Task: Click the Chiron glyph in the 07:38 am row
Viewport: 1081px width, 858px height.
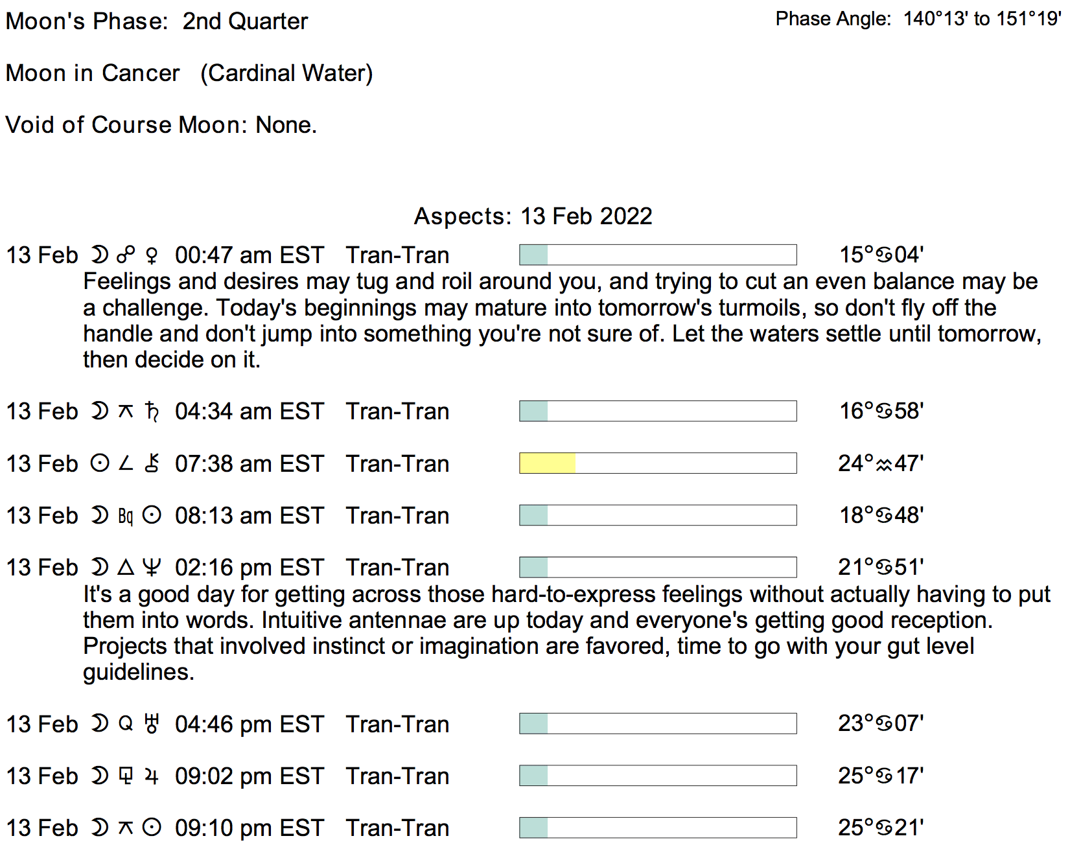Action: [x=152, y=464]
